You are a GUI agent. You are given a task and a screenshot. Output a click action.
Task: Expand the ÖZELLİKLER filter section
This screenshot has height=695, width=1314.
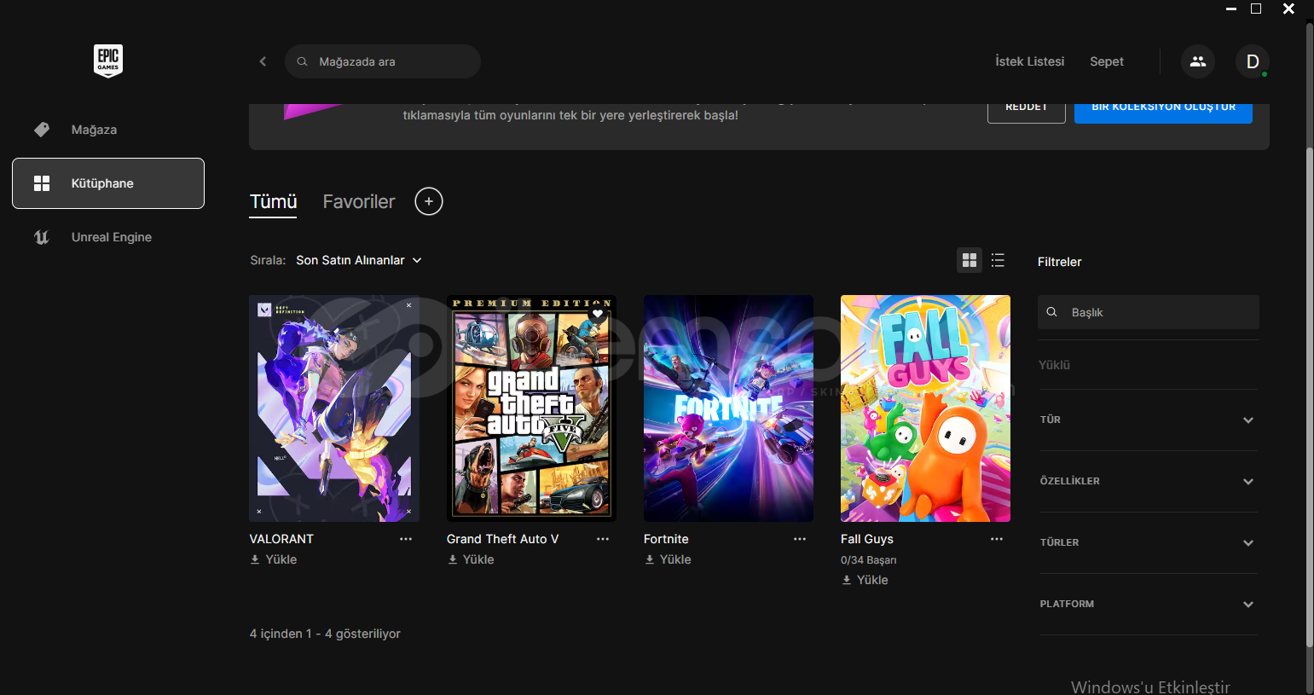pos(1148,481)
